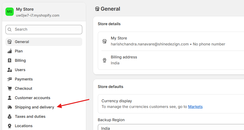Click into the settings Search field
This screenshot has width=244, height=130.
pos(44,30)
